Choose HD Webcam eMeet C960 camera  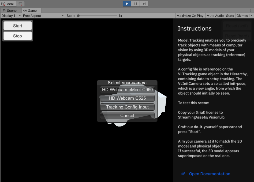pyautogui.click(x=127, y=90)
